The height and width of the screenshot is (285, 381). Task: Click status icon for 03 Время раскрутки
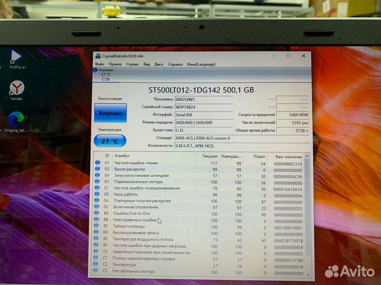click(x=98, y=169)
